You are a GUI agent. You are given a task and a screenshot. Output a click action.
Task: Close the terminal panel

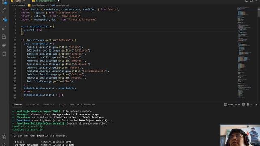256,105
